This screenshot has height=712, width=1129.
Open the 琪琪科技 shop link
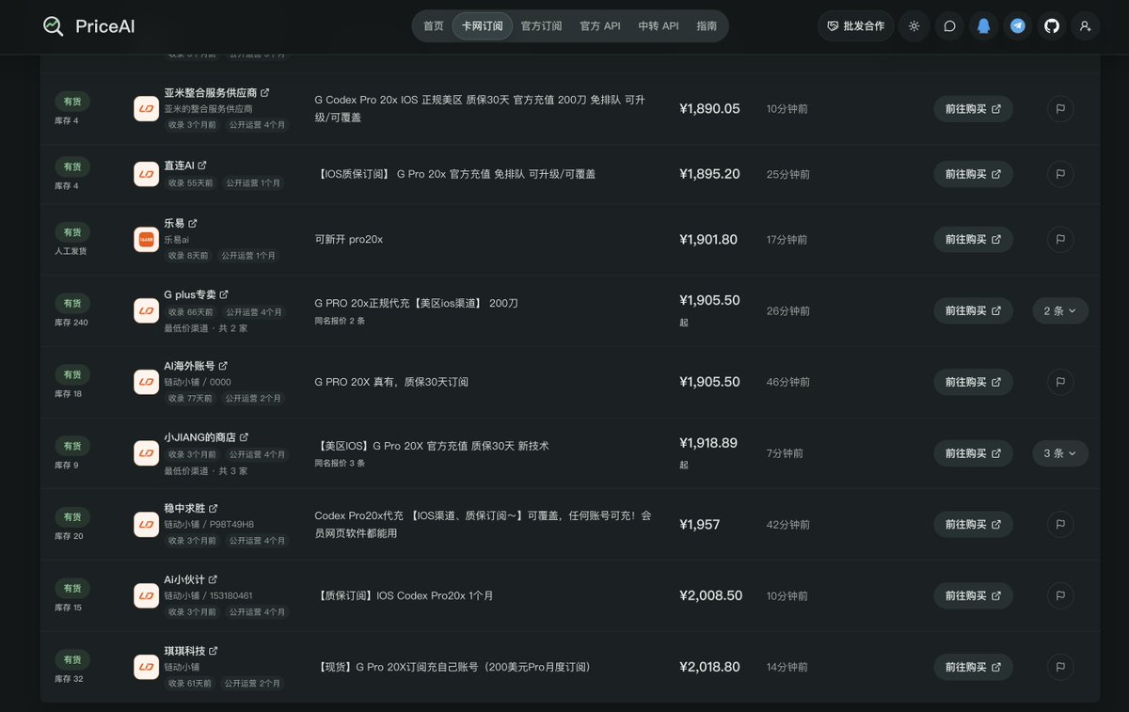pos(191,651)
